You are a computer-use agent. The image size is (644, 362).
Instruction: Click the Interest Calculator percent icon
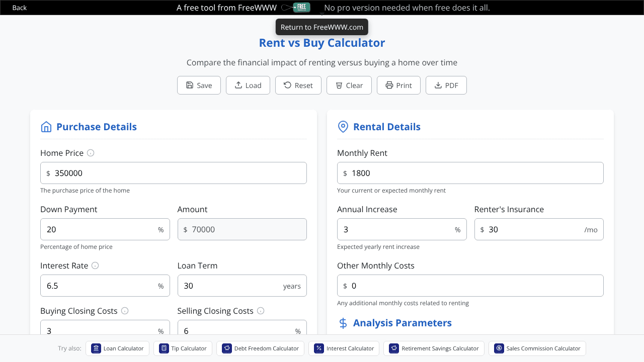(x=319, y=348)
